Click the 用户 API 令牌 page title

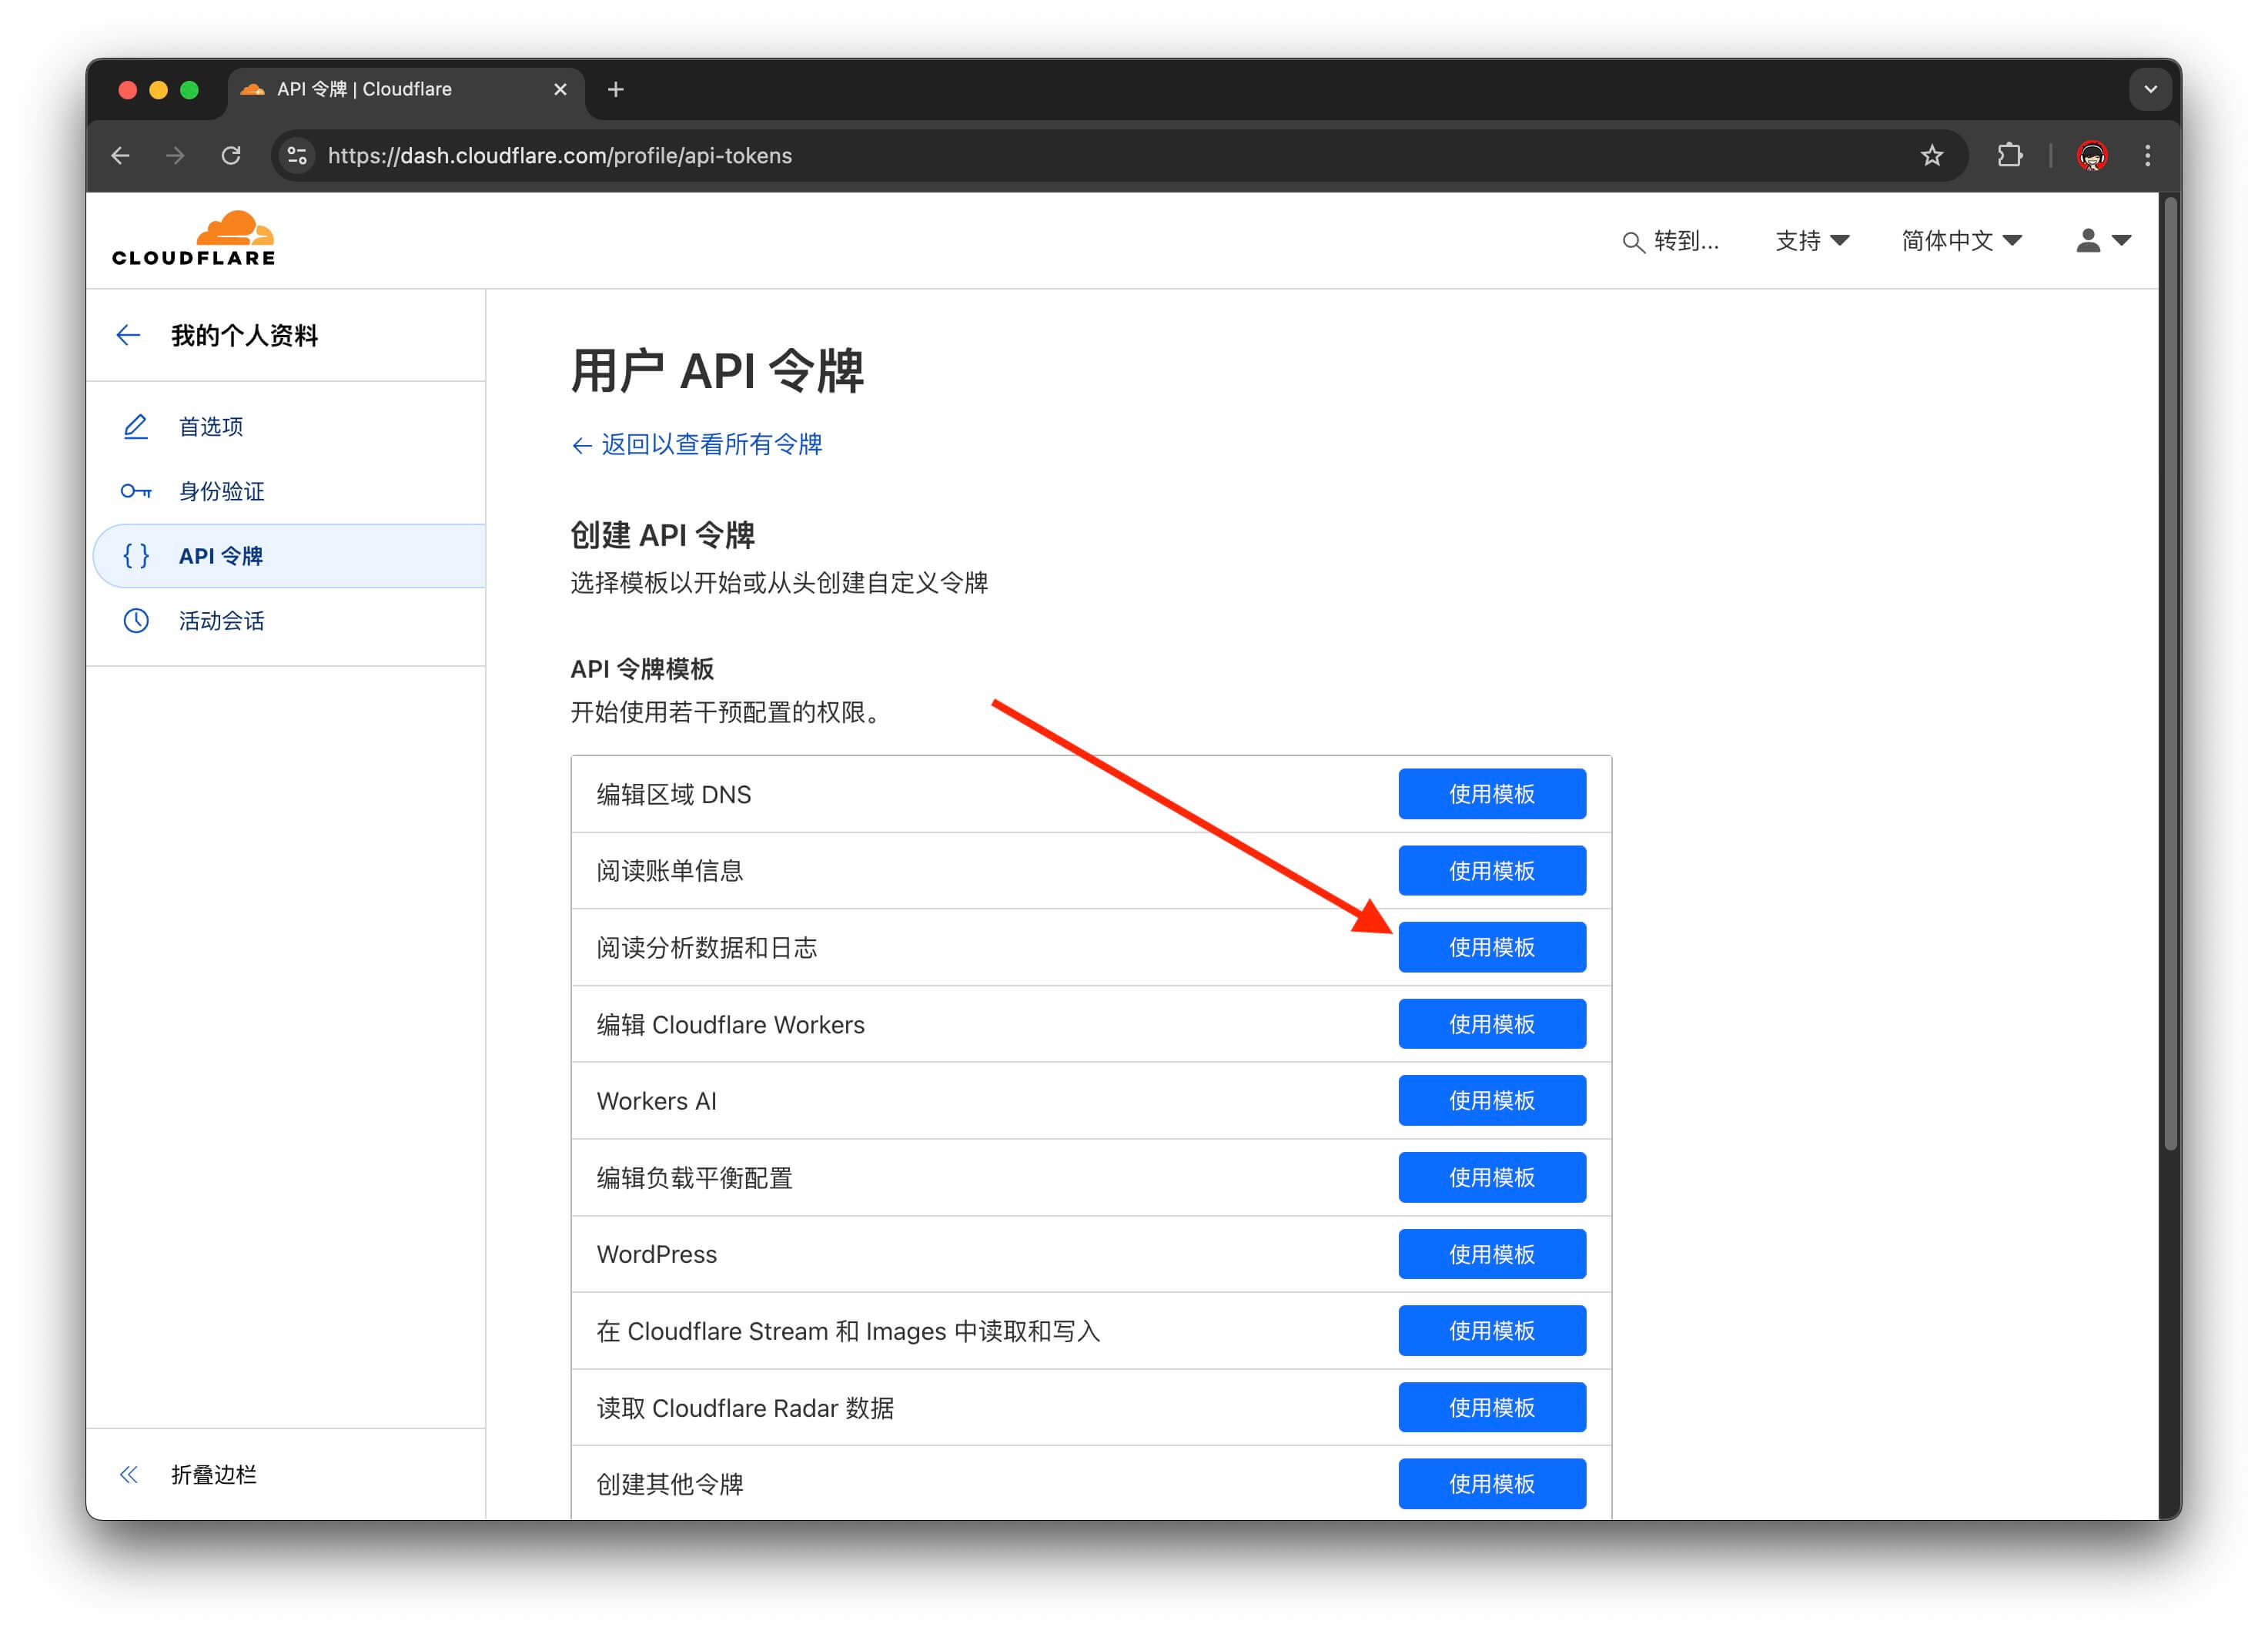pyautogui.click(x=717, y=371)
